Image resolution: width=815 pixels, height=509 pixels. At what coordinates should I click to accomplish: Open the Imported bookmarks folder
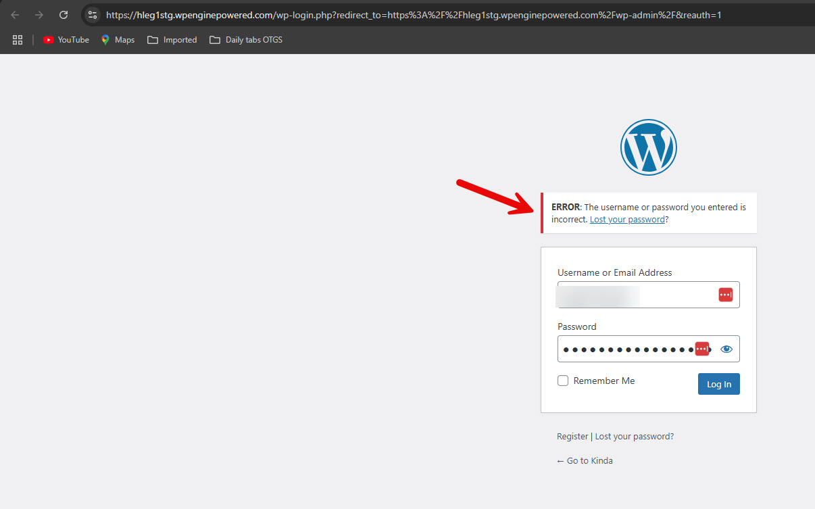172,40
